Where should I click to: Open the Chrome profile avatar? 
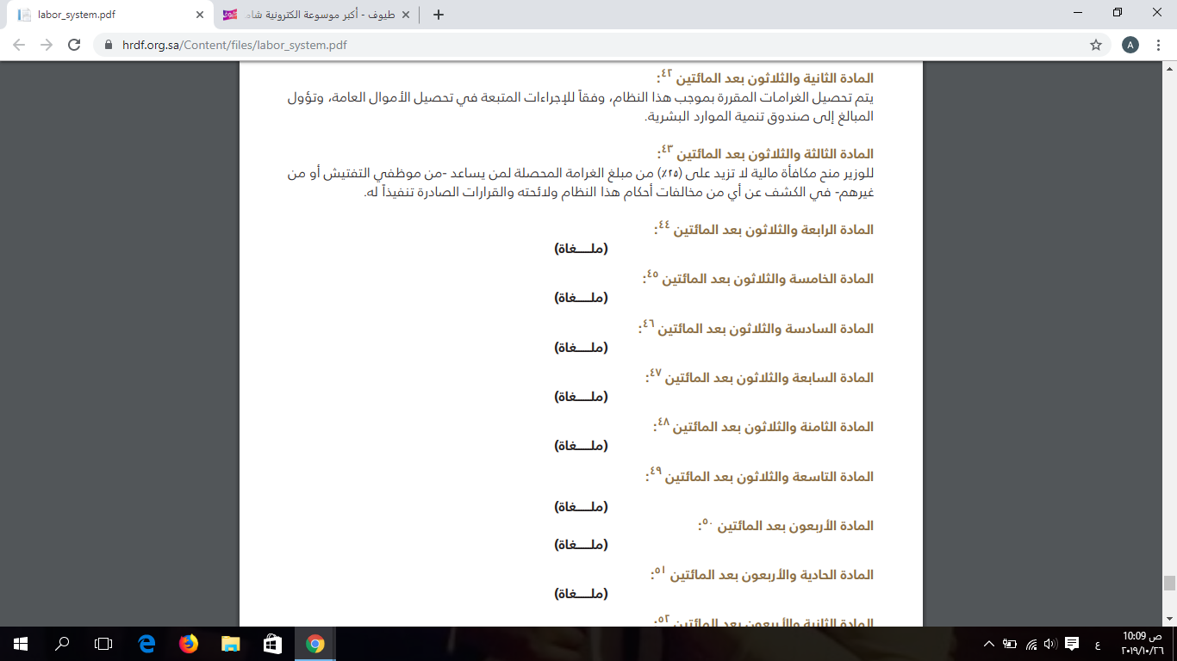1130,45
